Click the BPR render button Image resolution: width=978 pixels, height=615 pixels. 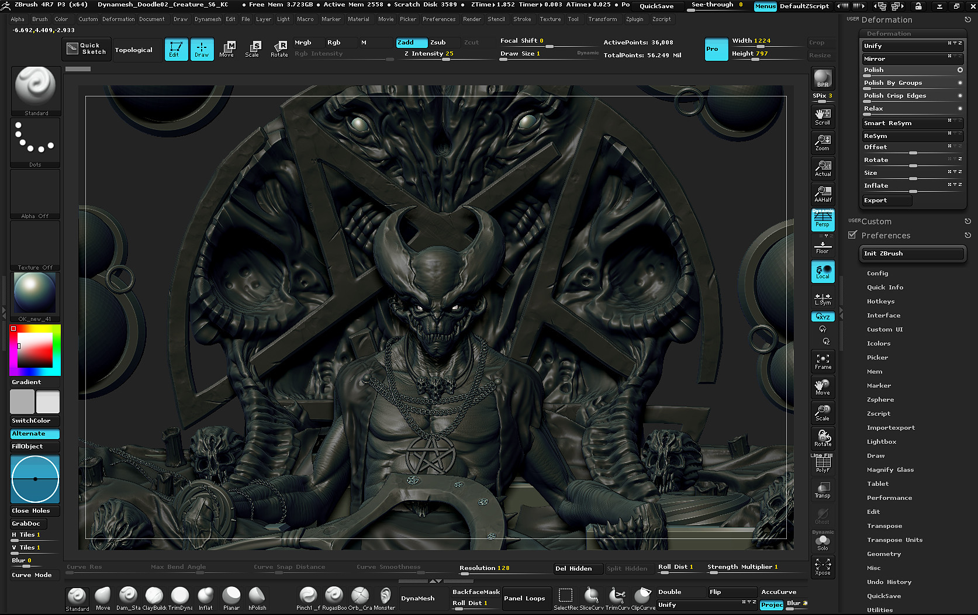click(823, 78)
